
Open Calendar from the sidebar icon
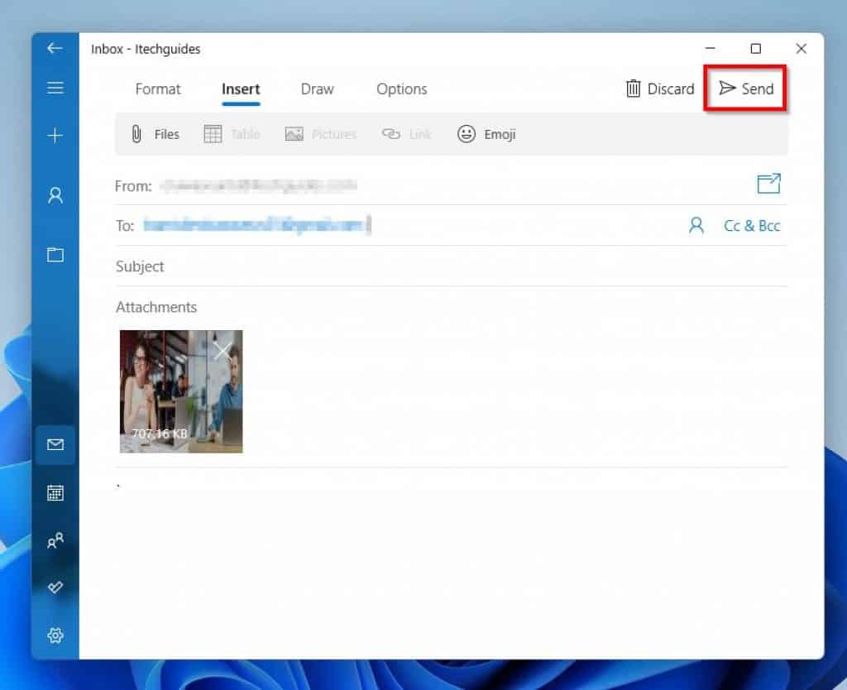[x=55, y=493]
